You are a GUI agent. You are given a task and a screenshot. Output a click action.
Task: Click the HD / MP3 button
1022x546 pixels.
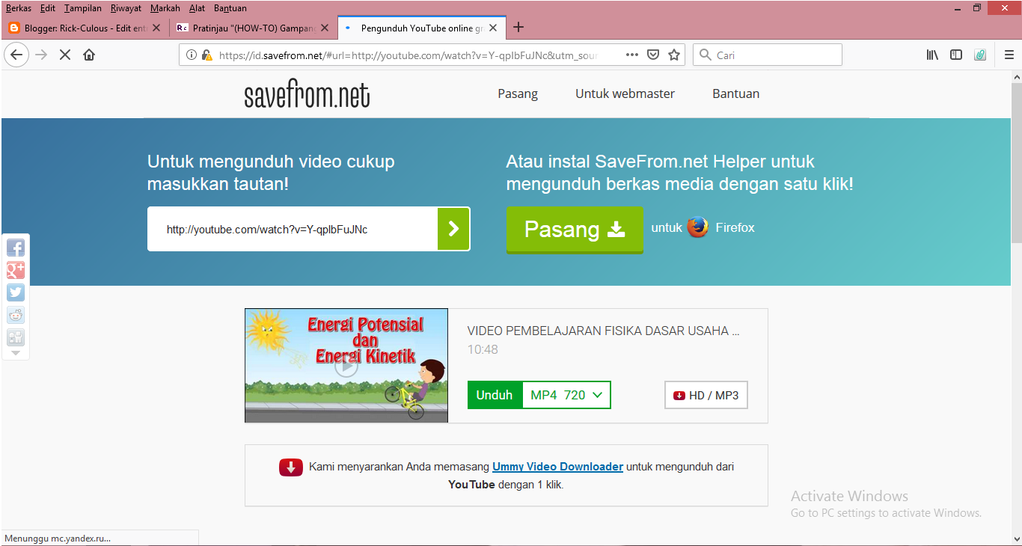pos(706,395)
